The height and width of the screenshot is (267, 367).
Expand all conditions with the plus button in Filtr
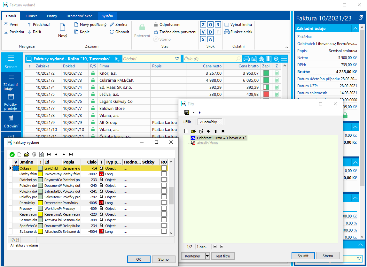point(215,247)
